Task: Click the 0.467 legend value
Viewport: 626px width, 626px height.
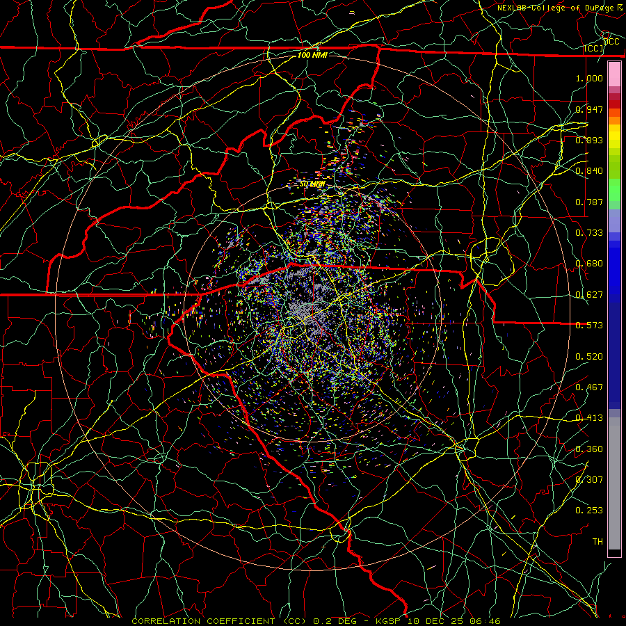Action: (x=589, y=387)
